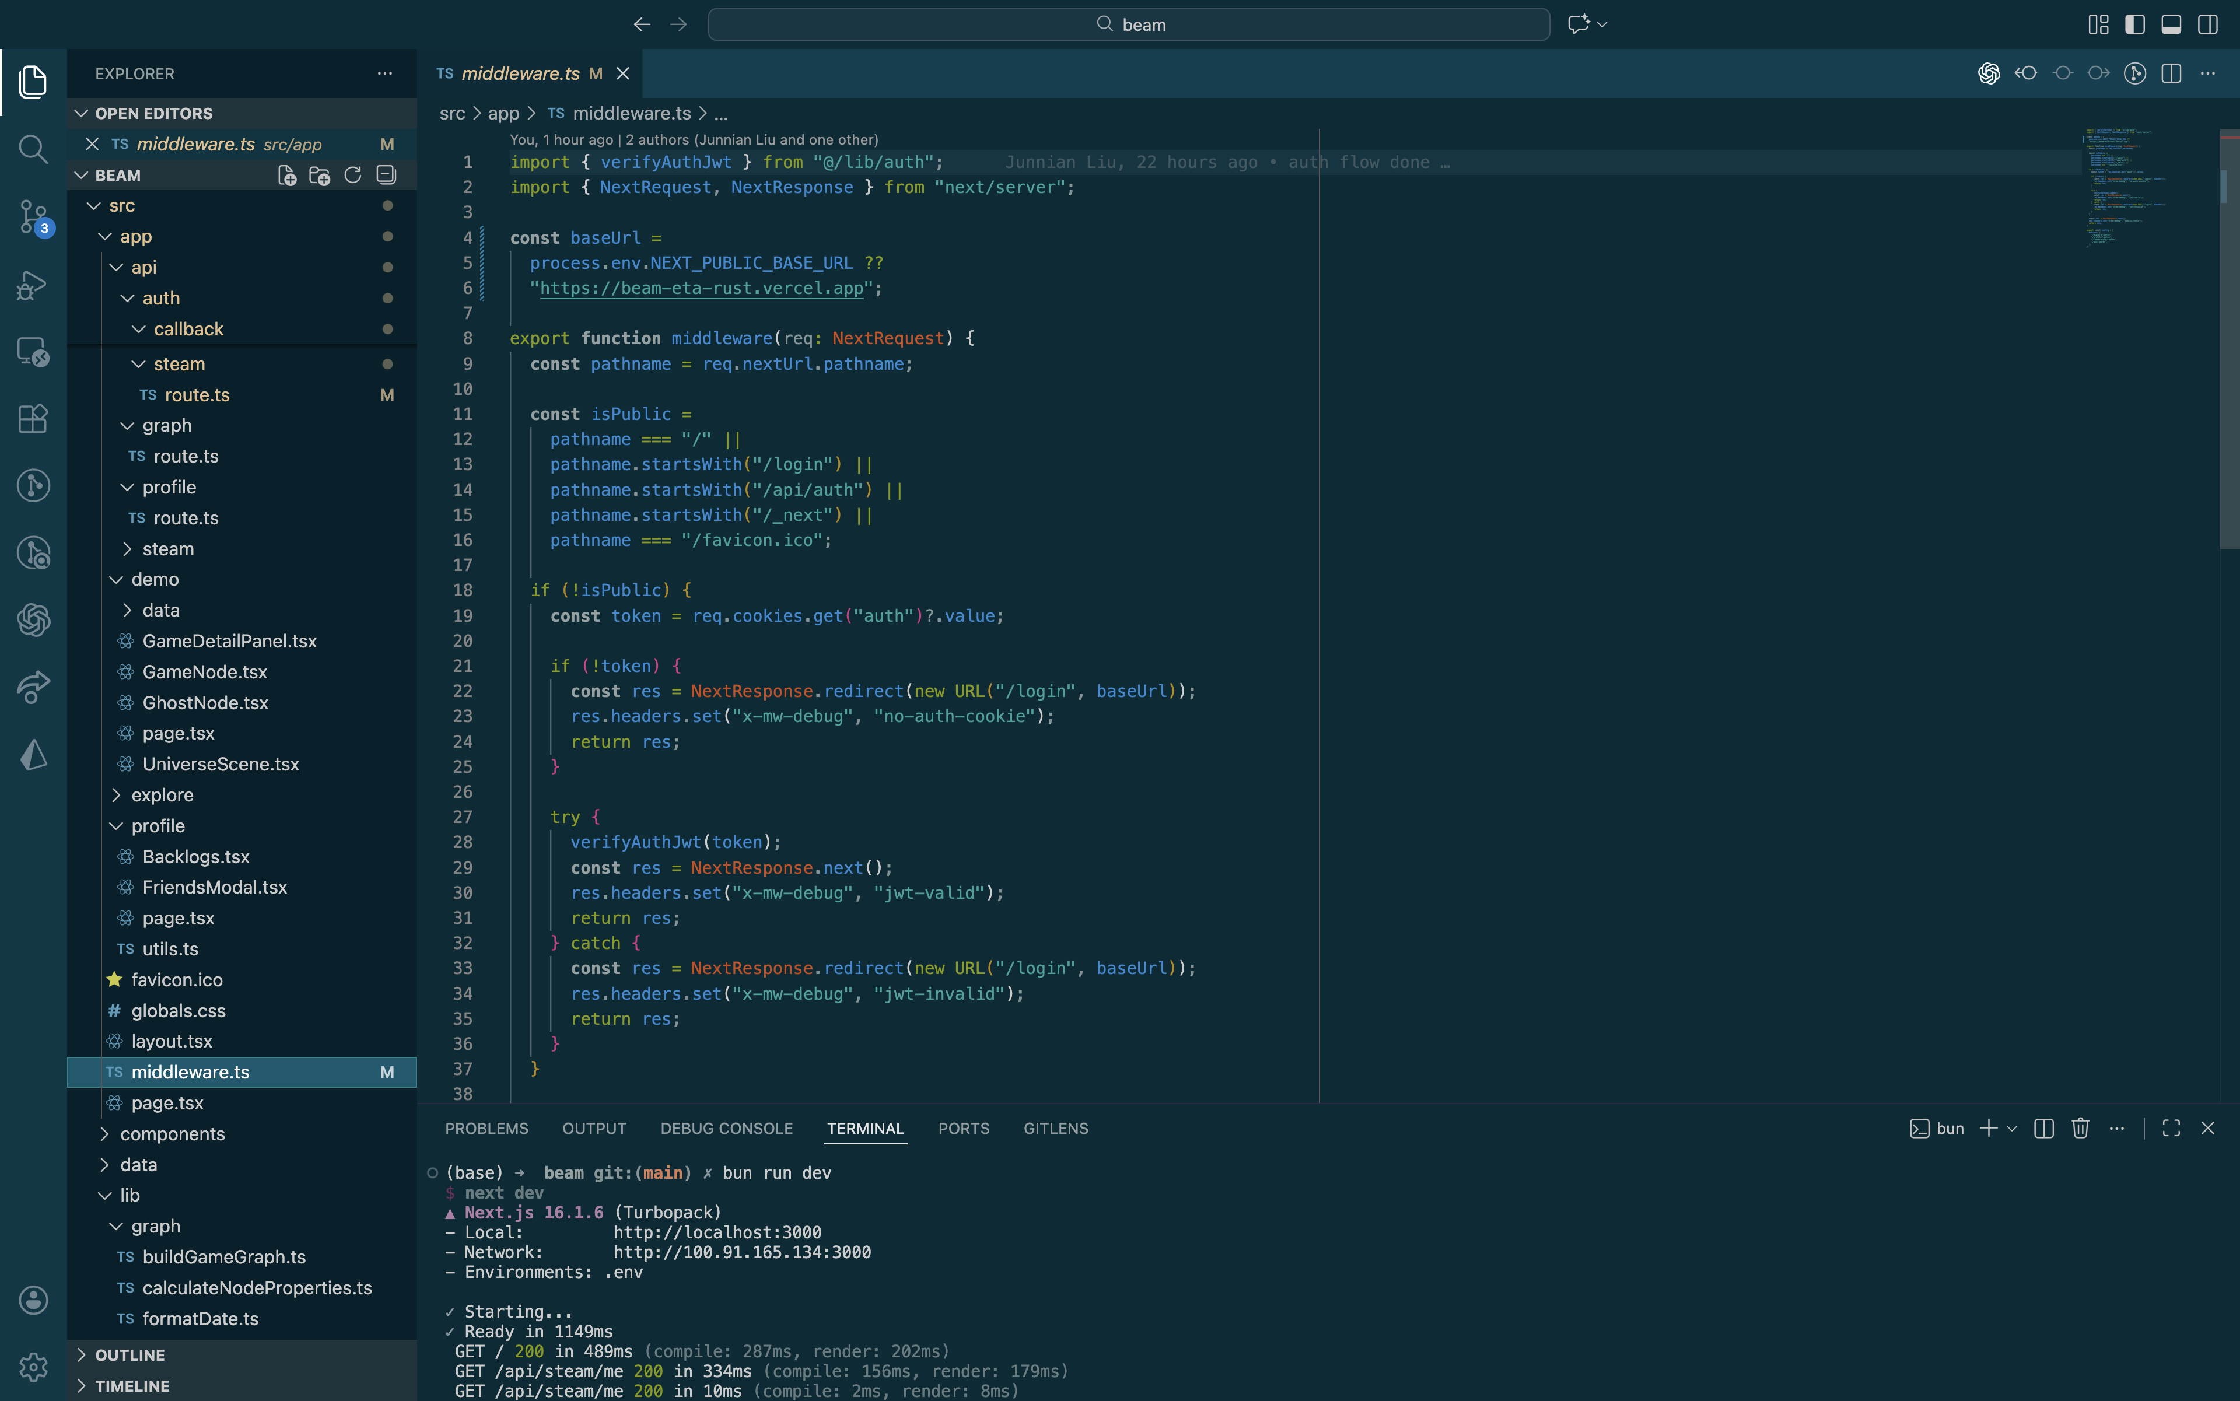Open new terminal profile dropdown arrow
Image resolution: width=2240 pixels, height=1401 pixels.
click(x=2011, y=1127)
